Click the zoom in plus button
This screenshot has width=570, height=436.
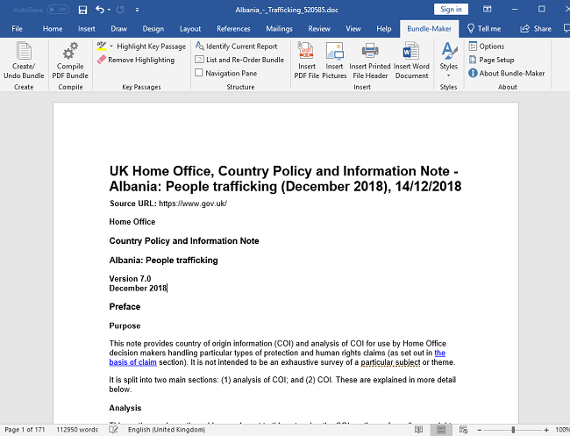(x=546, y=430)
